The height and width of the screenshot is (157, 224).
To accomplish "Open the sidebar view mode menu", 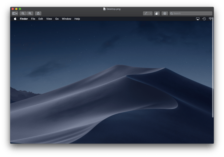I will click(15, 14).
